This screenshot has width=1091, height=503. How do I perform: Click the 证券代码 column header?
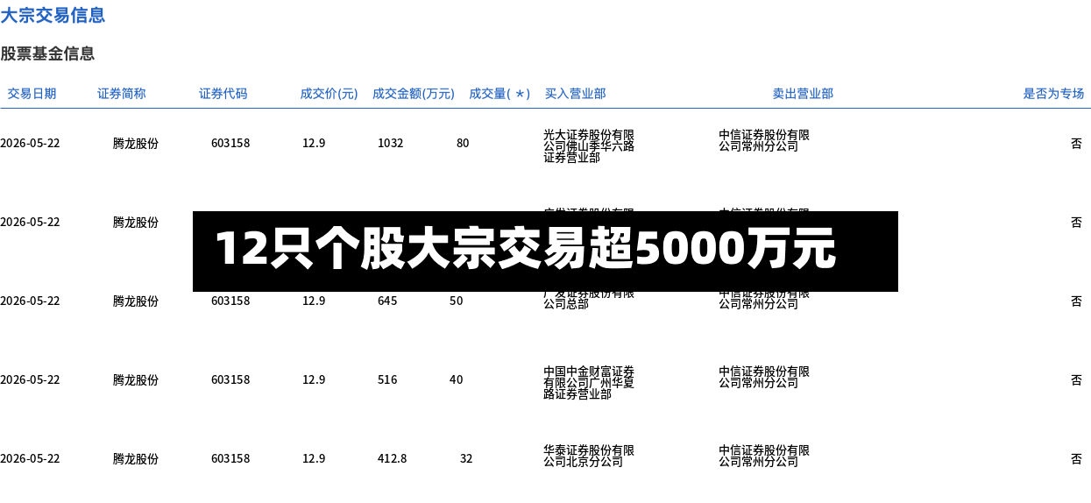tap(223, 94)
